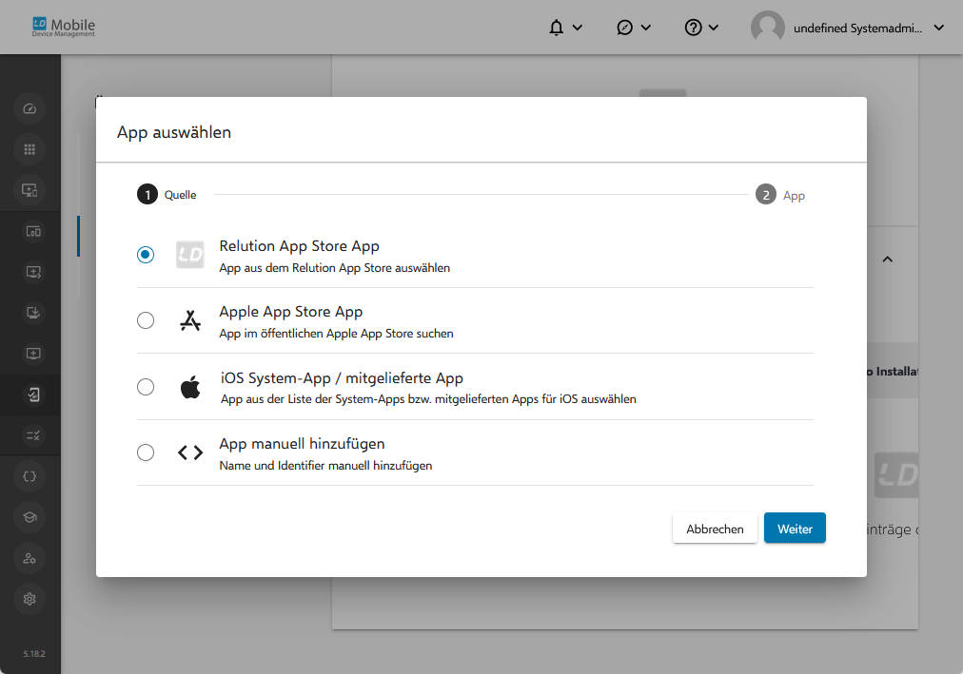Expand the user account dropdown chevron
Viewport: 963px width, 674px height.
(x=939, y=28)
